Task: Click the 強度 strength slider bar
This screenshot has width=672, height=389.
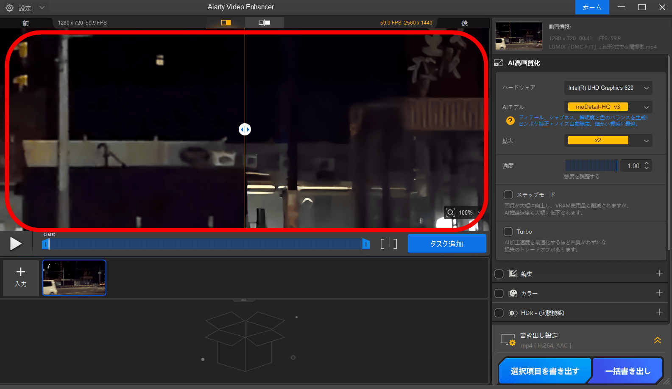Action: [x=591, y=166]
